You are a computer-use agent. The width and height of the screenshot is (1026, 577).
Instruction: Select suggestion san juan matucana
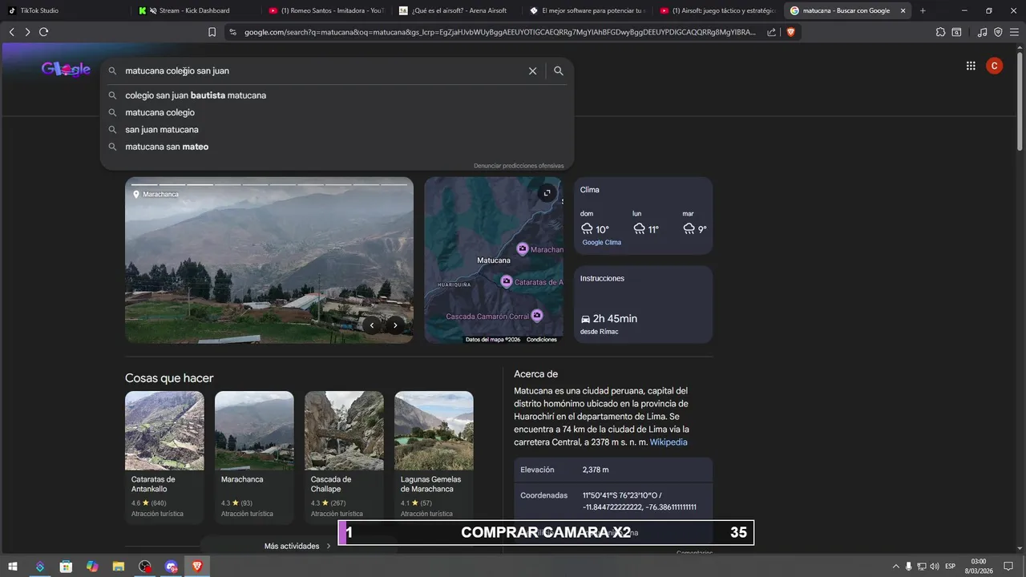coord(337,130)
